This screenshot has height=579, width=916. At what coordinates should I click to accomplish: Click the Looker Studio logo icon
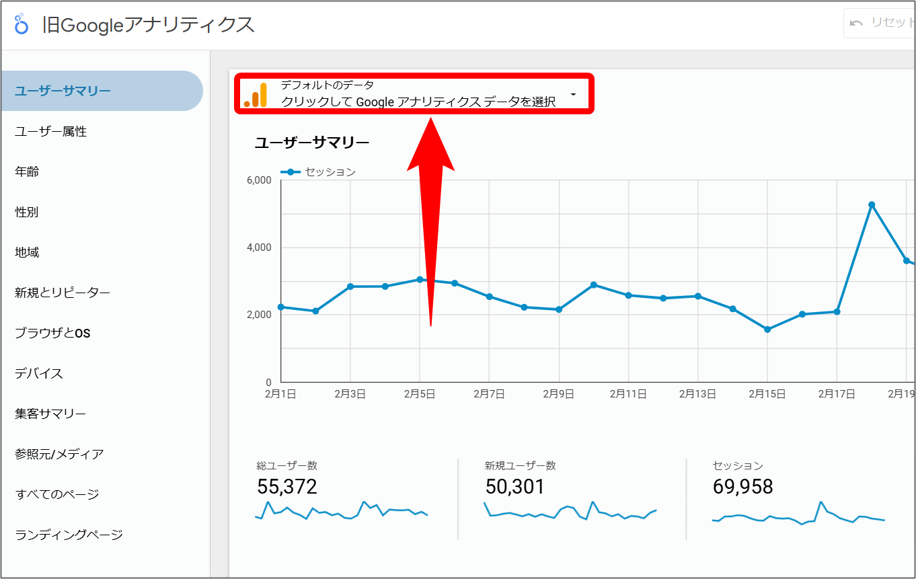pos(22,24)
